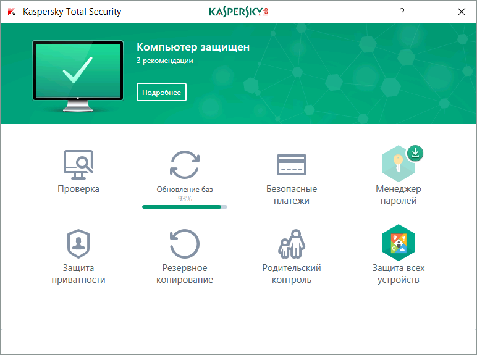Click the 93% progress value
Image resolution: width=477 pixels, height=355 pixels.
[x=185, y=199]
